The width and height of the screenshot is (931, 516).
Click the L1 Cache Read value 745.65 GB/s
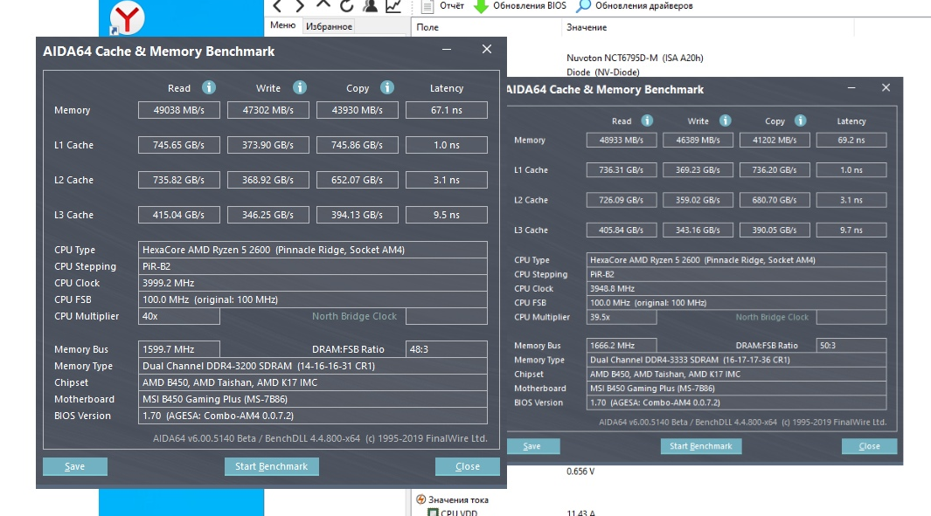coord(178,145)
